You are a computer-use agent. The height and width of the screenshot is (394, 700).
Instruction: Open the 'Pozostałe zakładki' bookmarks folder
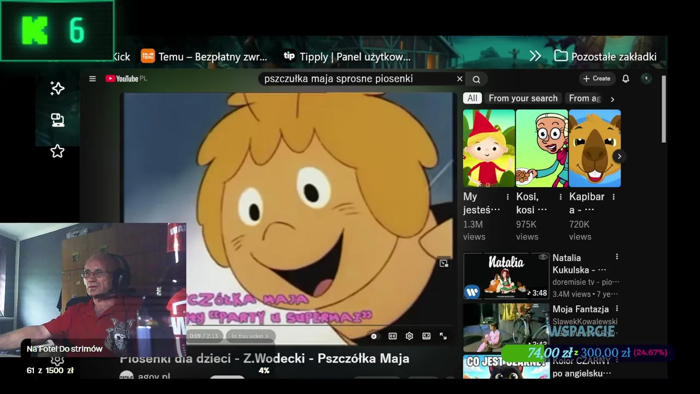coord(605,56)
